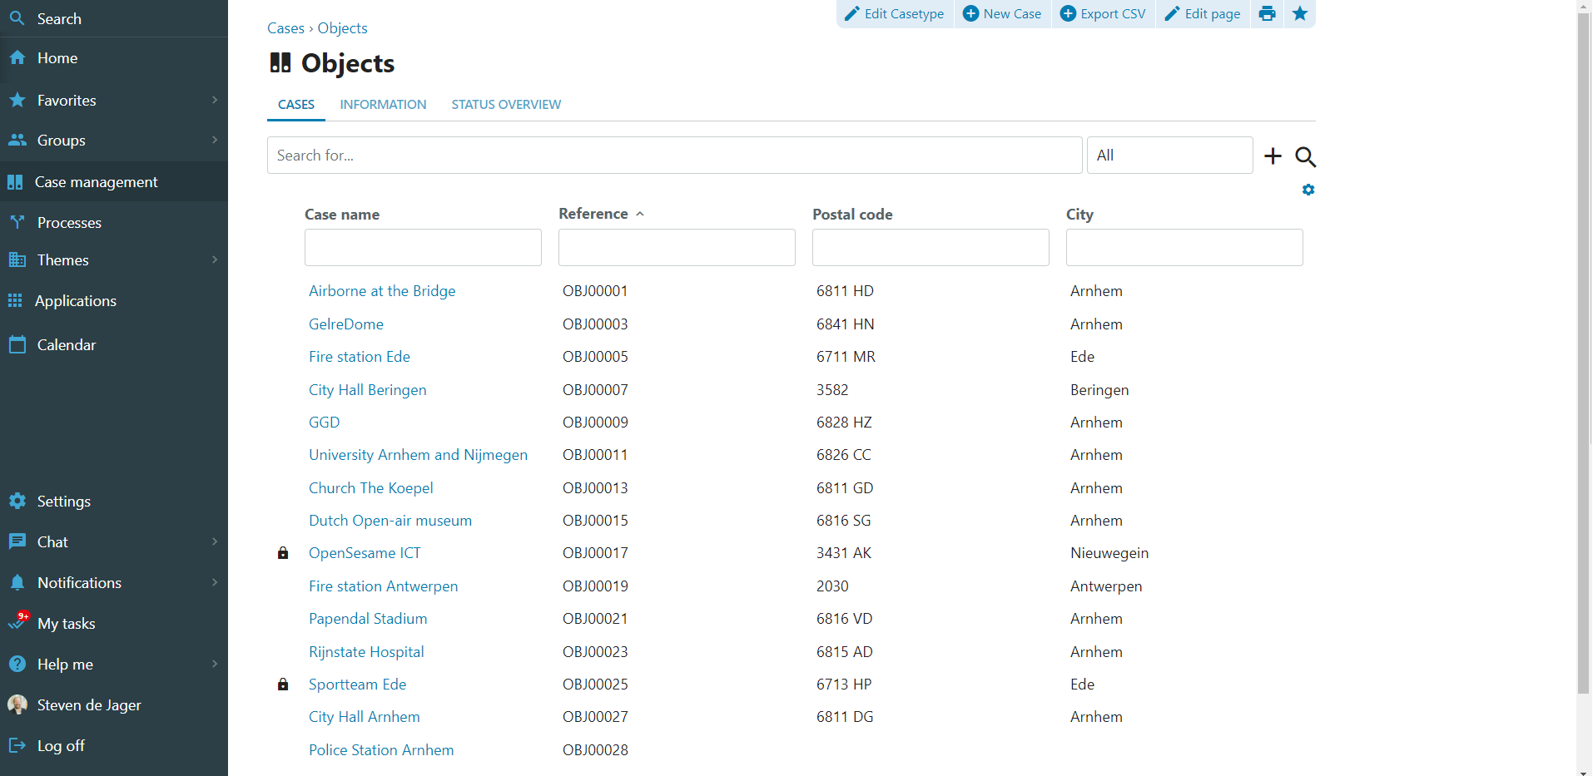Screen dimensions: 1593x776
Task: Open table settings gear icon
Action: pyautogui.click(x=1308, y=190)
